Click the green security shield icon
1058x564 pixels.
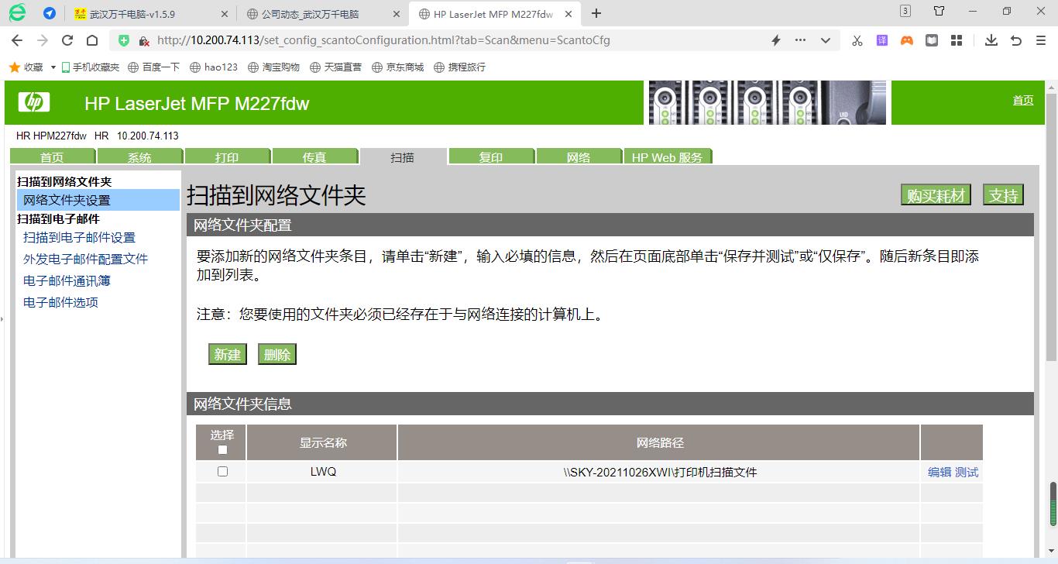pyautogui.click(x=124, y=40)
